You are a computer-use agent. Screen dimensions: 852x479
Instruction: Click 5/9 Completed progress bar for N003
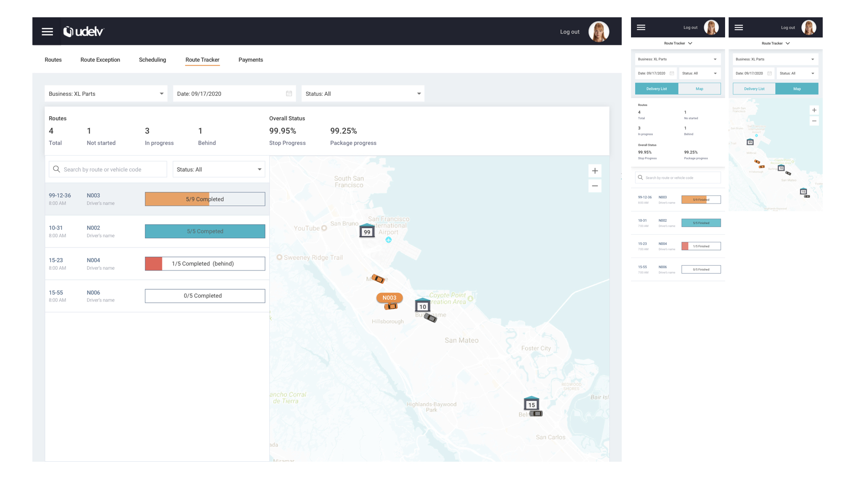[x=205, y=199]
